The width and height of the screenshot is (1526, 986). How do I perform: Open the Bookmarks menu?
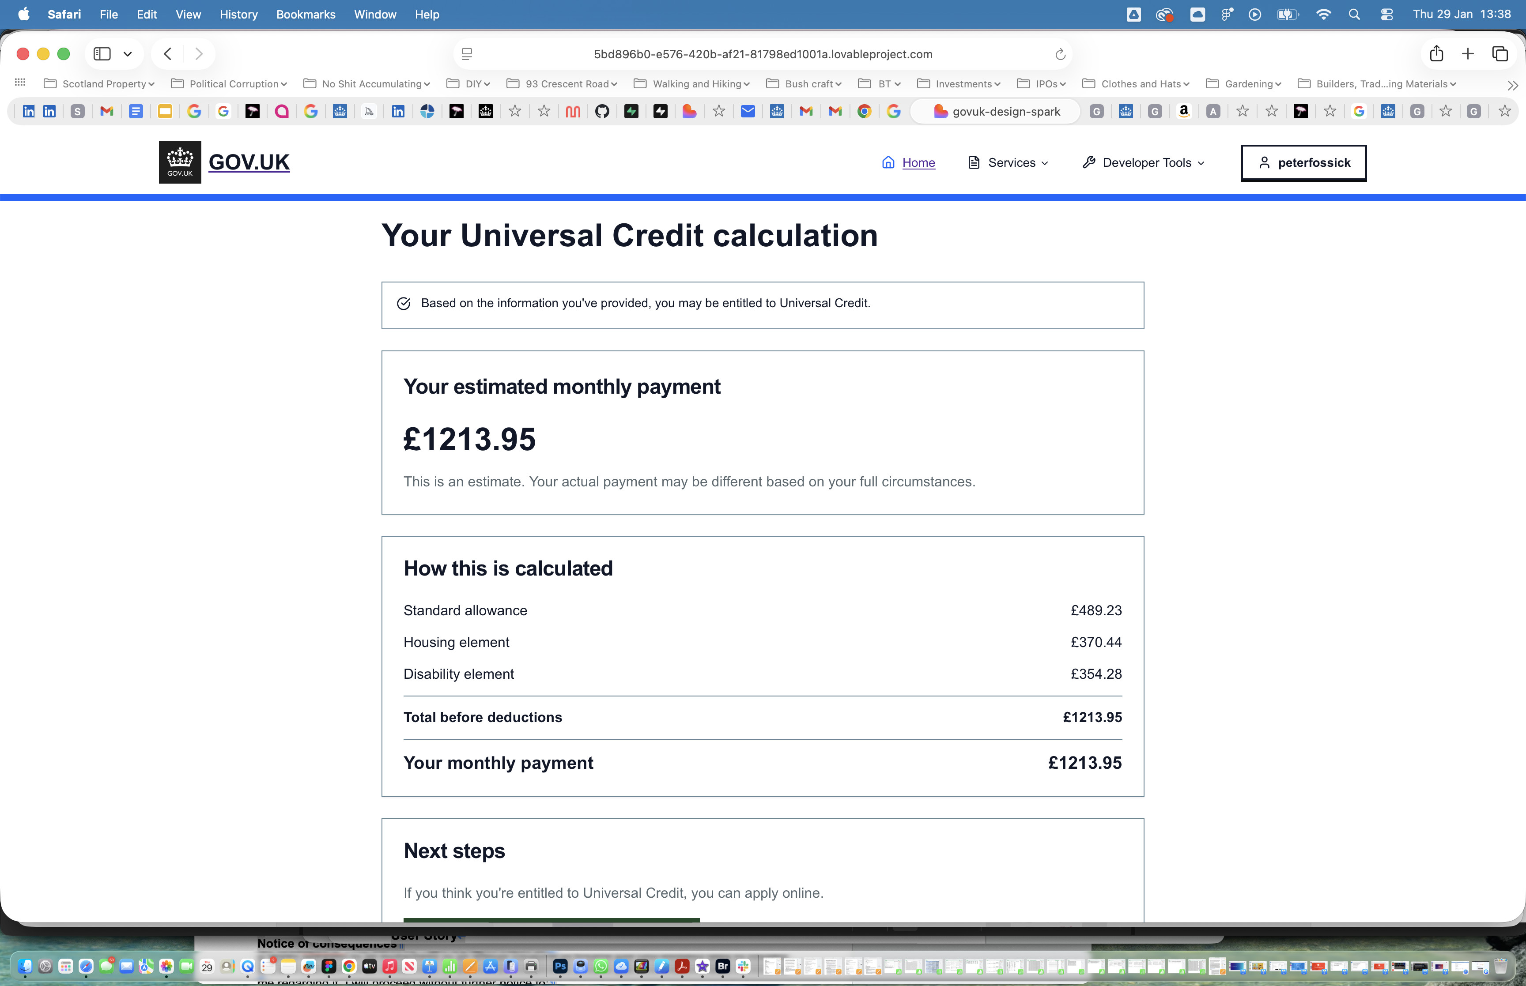(x=306, y=14)
